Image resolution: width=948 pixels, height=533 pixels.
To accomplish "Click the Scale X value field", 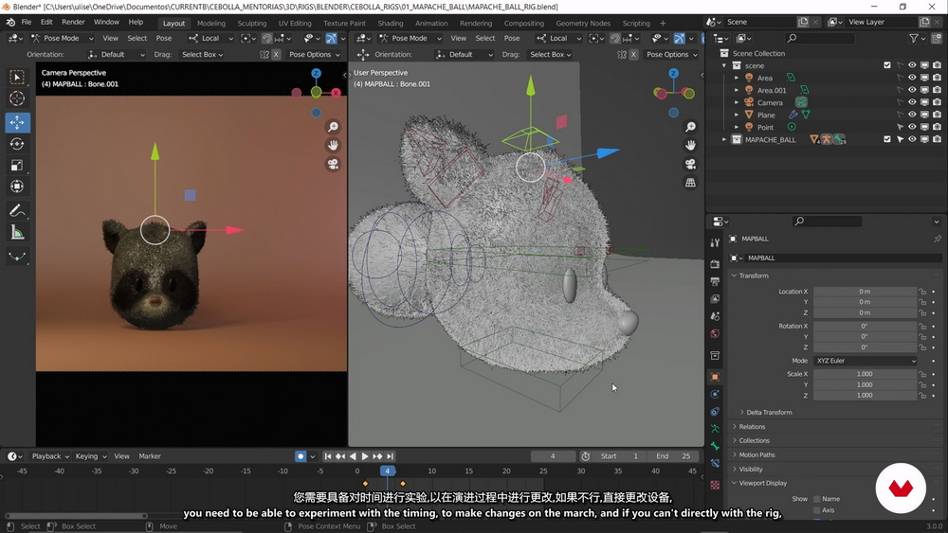I will pyautogui.click(x=865, y=374).
